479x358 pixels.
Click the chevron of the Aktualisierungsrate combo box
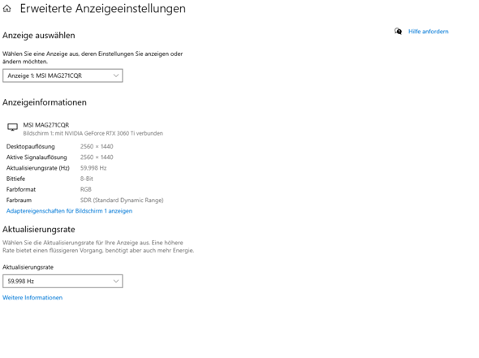pos(116,281)
